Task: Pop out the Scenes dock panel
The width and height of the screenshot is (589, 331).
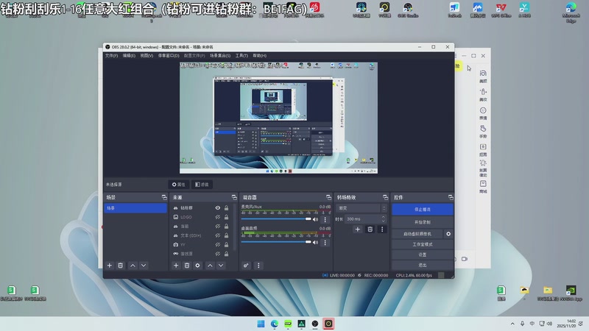Action: [x=164, y=197]
